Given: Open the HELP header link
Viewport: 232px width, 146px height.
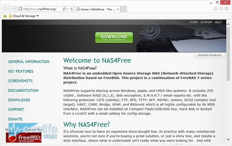Looking at the screenshot, I should click(x=218, y=22).
